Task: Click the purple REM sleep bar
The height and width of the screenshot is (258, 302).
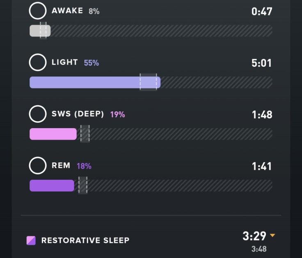Action: point(51,186)
